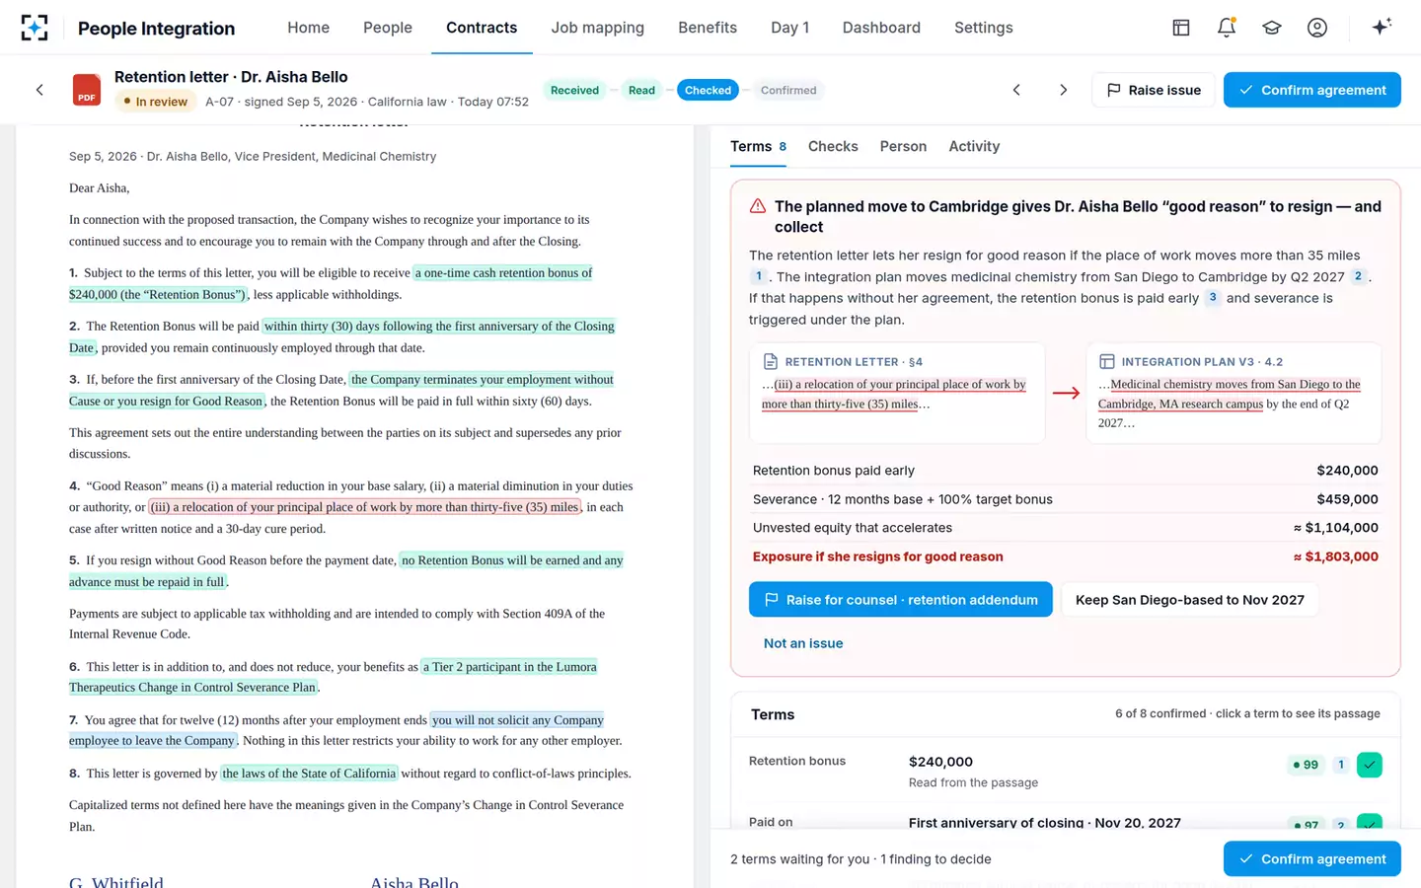This screenshot has height=888, width=1421.
Task: Go to next contract chevron
Action: [1063, 90]
